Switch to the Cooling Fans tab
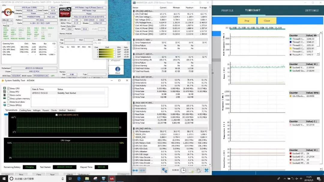324x182 pixels. coord(25,110)
